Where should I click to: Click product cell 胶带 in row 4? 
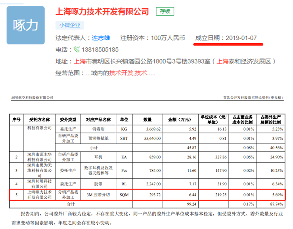98,184
